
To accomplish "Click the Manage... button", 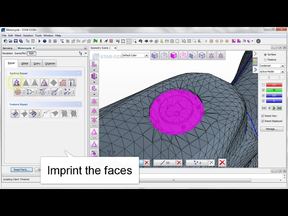I will [x=272, y=129].
